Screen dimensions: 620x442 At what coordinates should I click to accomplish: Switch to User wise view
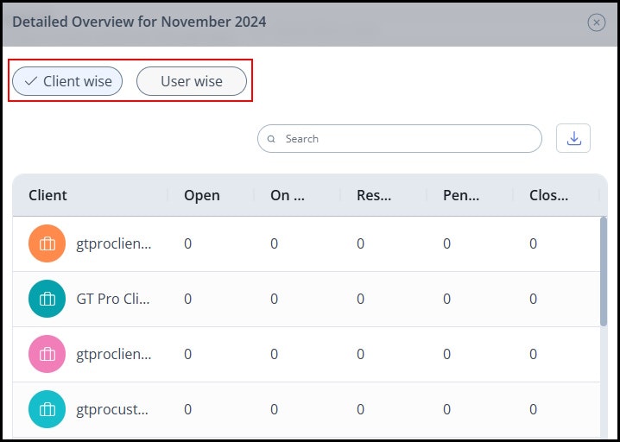tap(192, 81)
